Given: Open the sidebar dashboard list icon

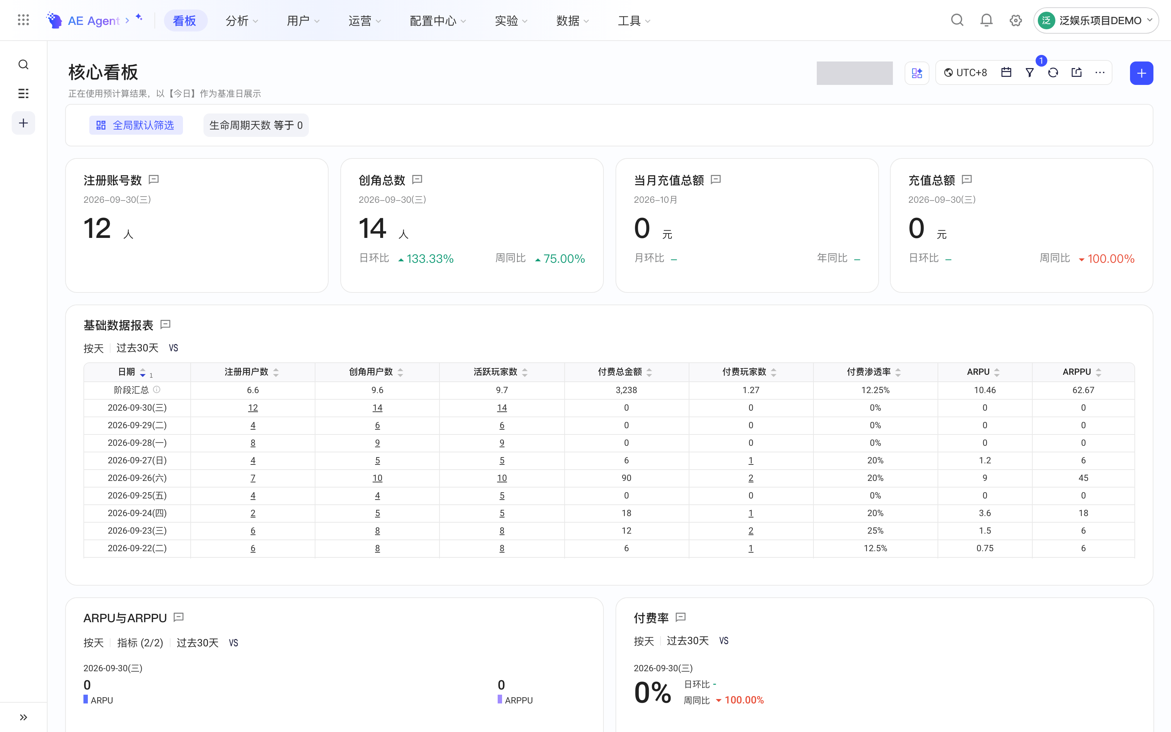Looking at the screenshot, I should (x=23, y=93).
